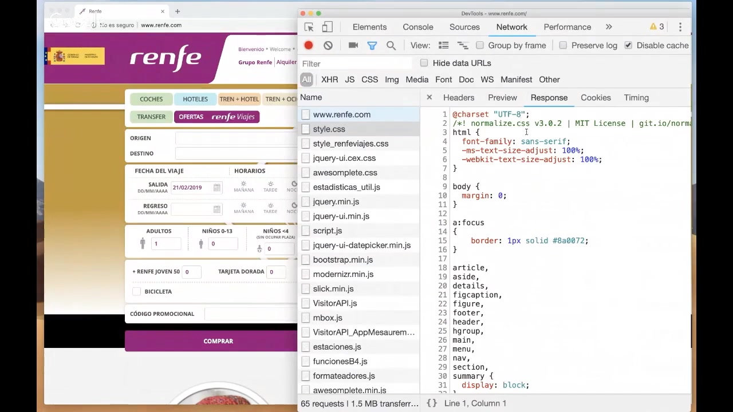733x412 pixels.
Task: Choose Mañana time for salida
Action: coord(243,187)
